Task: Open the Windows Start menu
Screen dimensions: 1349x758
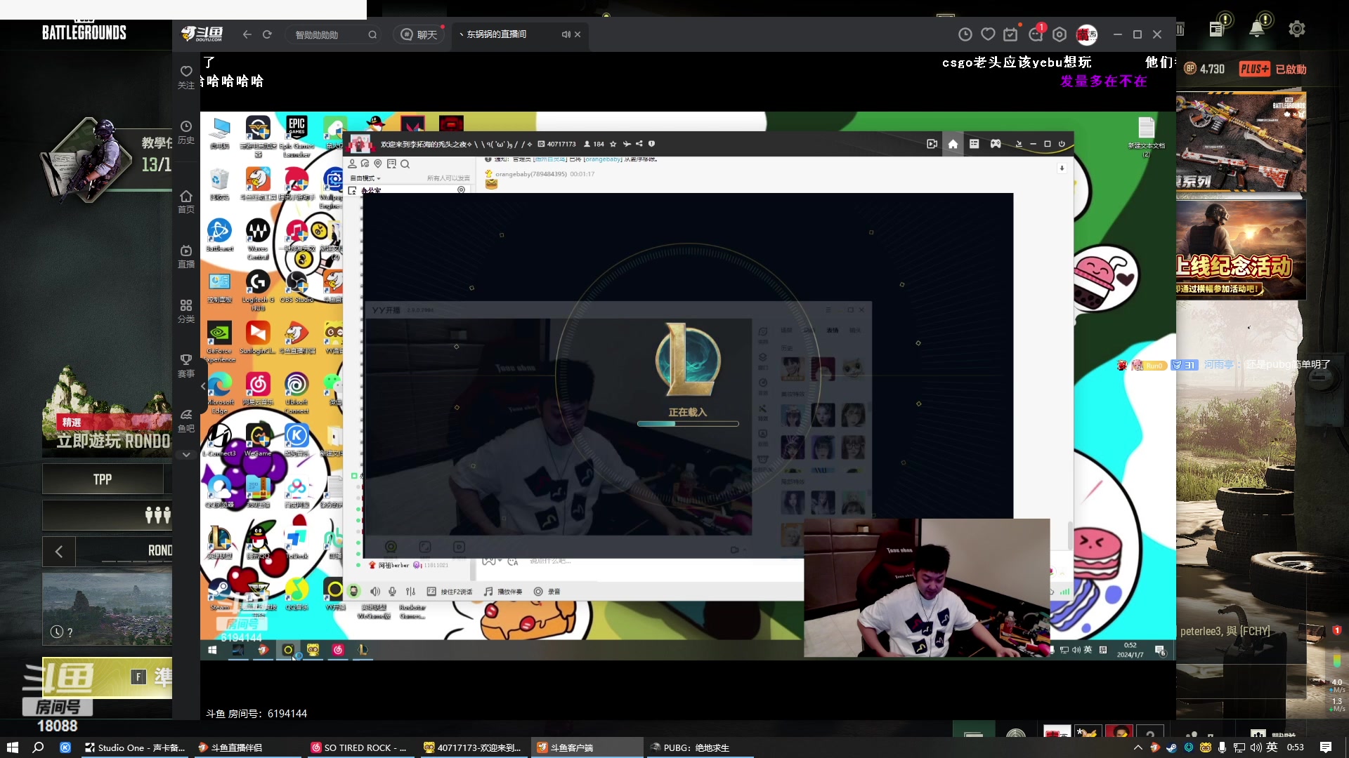Action: point(12,747)
